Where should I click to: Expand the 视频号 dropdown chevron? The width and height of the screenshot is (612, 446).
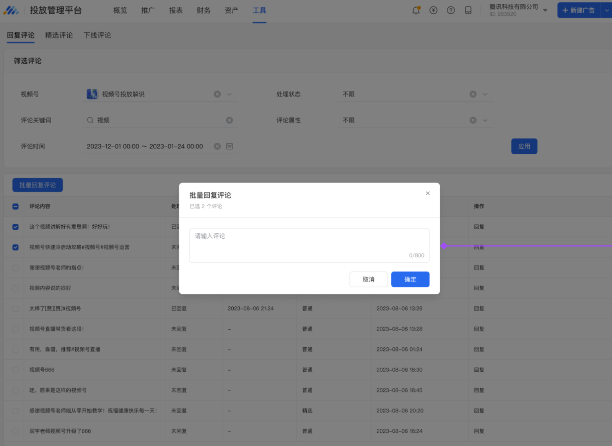click(x=229, y=94)
